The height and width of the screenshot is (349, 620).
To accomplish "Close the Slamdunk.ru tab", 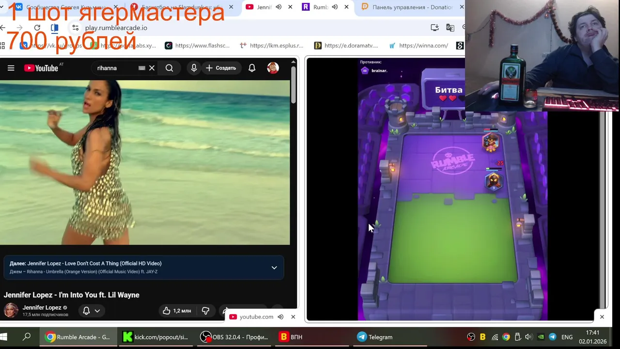I will pyautogui.click(x=231, y=7).
